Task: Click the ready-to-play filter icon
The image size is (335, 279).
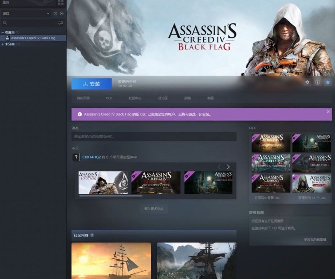Action: [x=61, y=13]
